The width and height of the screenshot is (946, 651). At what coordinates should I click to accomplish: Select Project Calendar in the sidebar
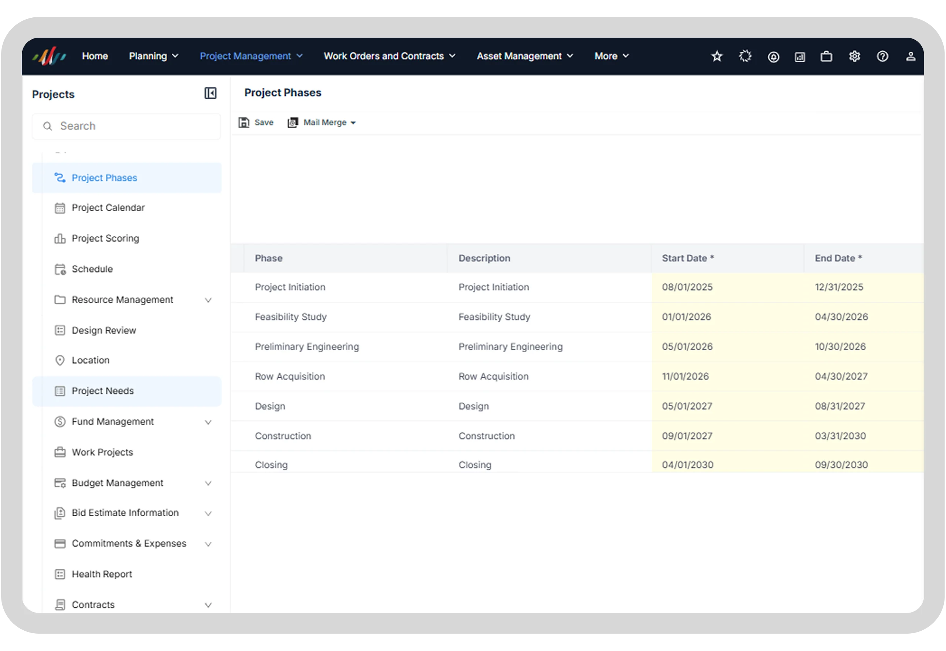click(x=127, y=208)
